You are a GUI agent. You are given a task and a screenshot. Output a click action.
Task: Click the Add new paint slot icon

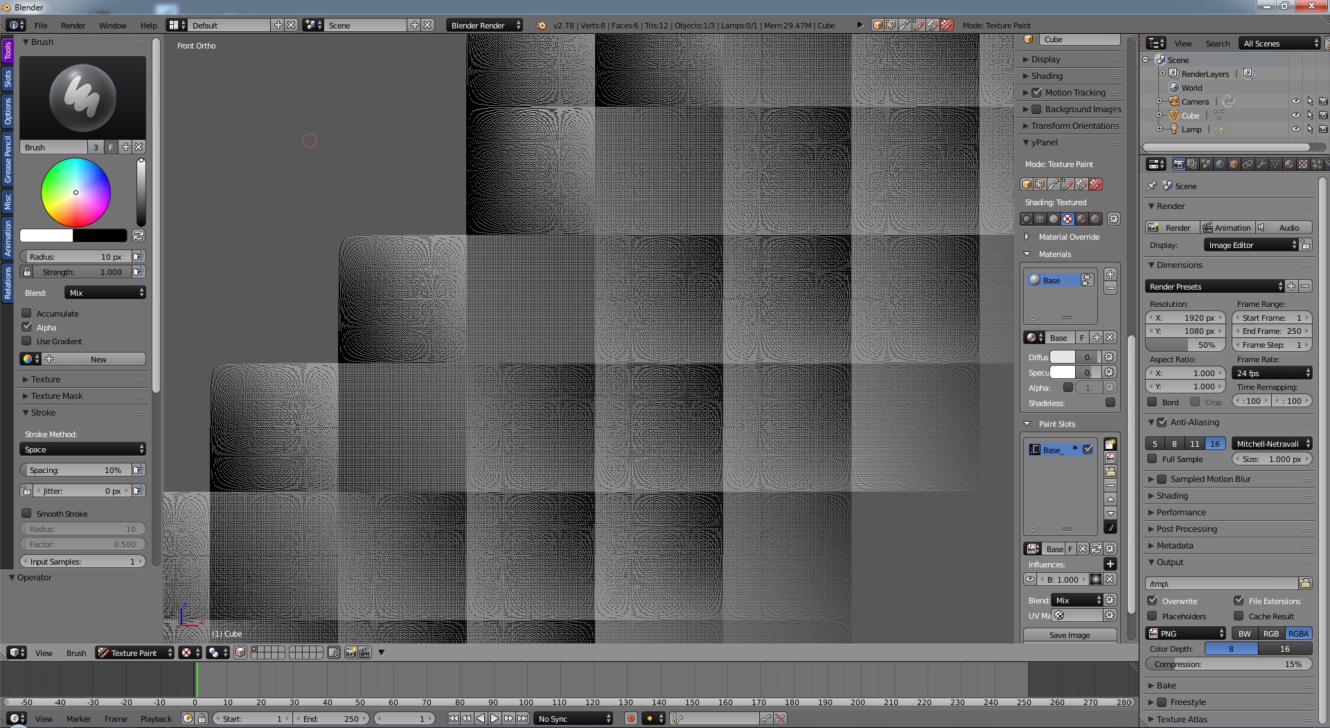1110,444
